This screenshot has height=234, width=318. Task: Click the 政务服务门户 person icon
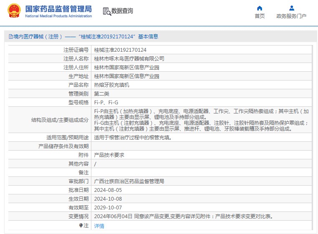point(291,8)
